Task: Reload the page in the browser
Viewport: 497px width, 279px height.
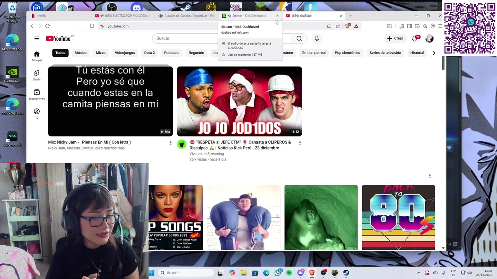Action: pyautogui.click(x=47, y=26)
